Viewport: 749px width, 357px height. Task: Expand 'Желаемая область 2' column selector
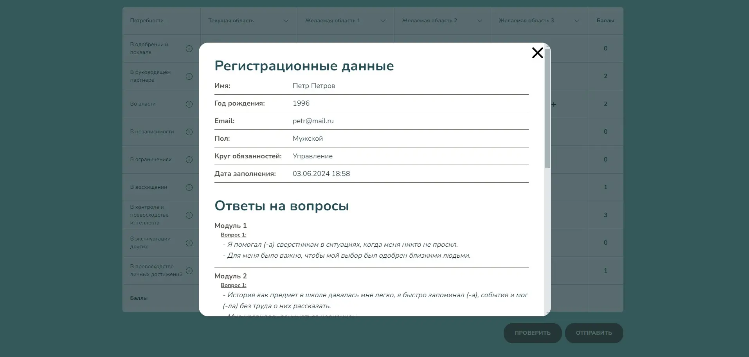[x=479, y=21]
